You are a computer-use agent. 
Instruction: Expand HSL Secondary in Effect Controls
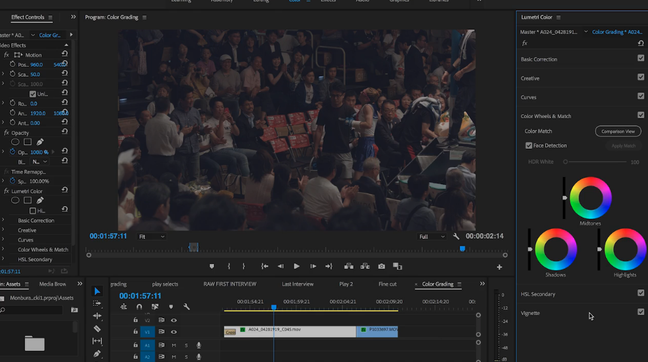tap(3, 259)
